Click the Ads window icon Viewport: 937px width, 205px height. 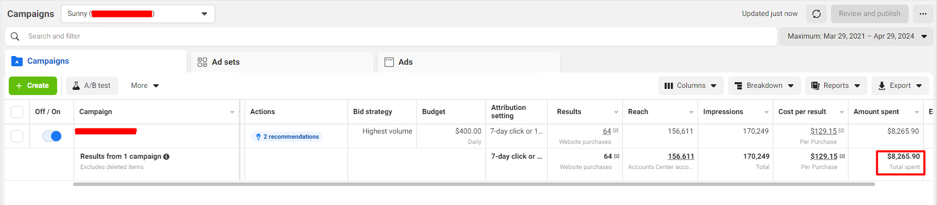click(389, 62)
